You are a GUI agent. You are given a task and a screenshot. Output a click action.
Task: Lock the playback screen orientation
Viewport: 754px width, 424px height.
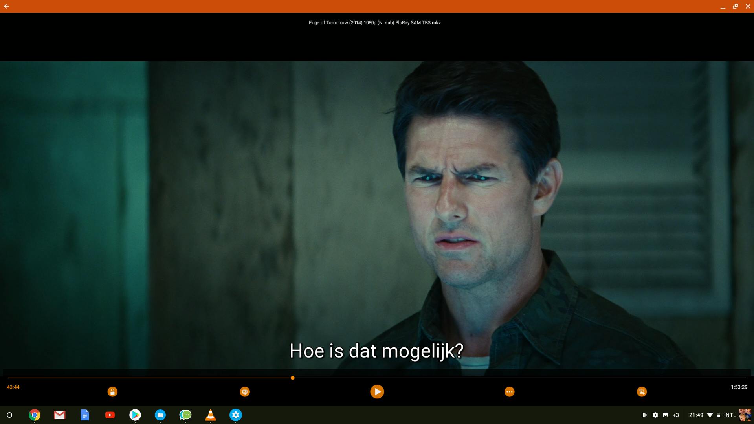pos(112,391)
